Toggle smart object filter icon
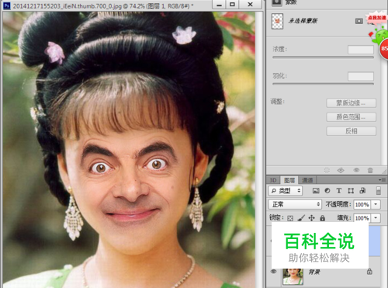The image size is (388, 288). tap(362, 191)
